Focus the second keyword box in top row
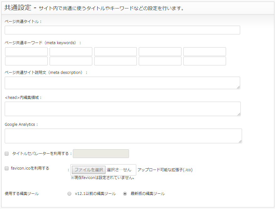This screenshot has width=275, height=209. (x=71, y=52)
